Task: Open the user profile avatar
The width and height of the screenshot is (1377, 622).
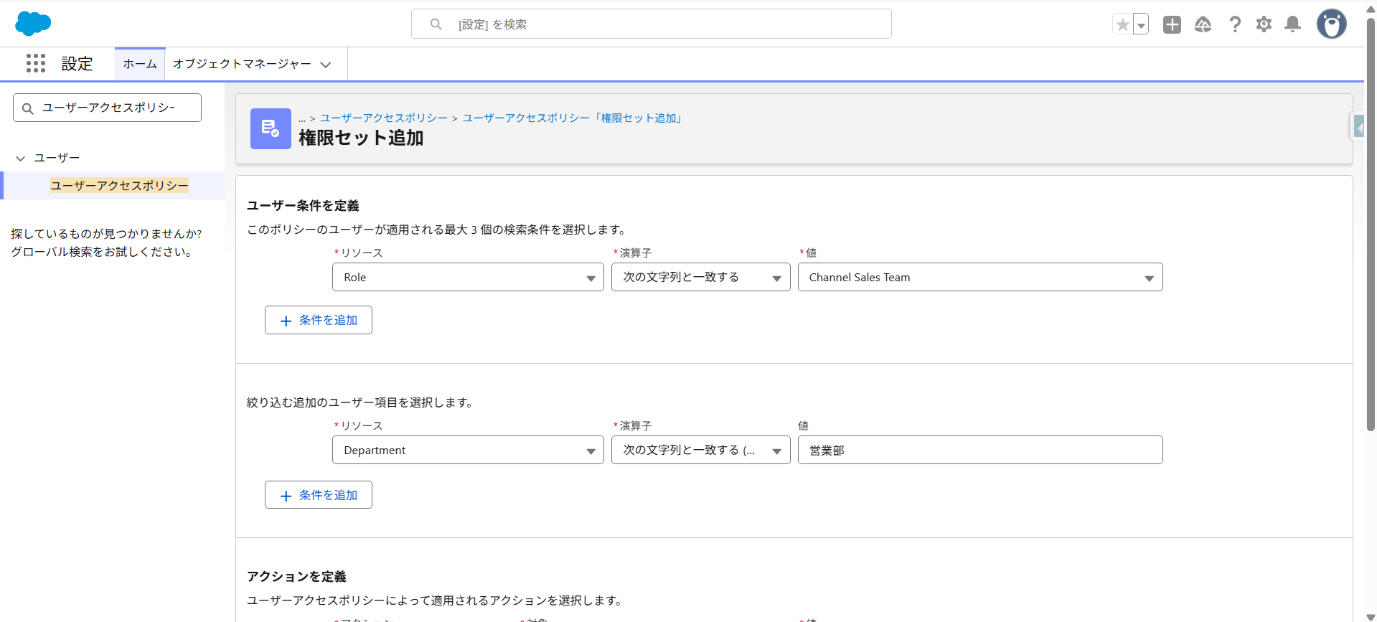Action: 1331,24
